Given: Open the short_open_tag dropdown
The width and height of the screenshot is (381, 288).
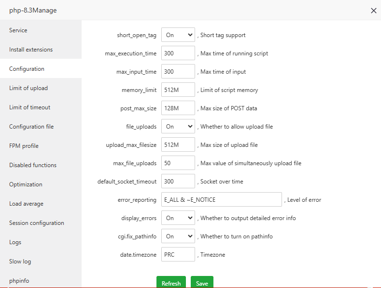Looking at the screenshot, I should (x=178, y=35).
